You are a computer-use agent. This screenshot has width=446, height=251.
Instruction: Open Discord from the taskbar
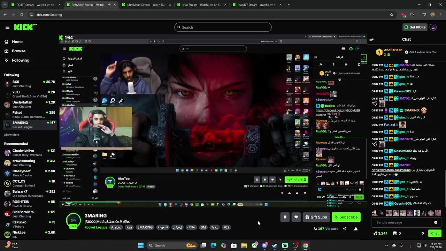[x=264, y=245]
